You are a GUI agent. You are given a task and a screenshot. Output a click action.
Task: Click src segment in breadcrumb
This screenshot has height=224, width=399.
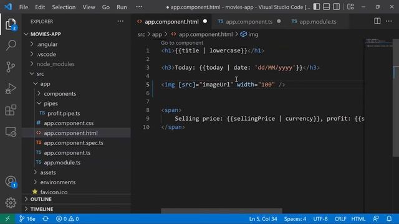pos(142,34)
